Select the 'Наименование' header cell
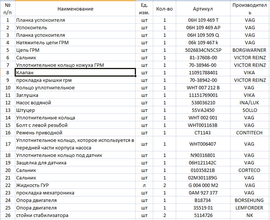The width and height of the screenshot is (270, 220). pos(75,9)
